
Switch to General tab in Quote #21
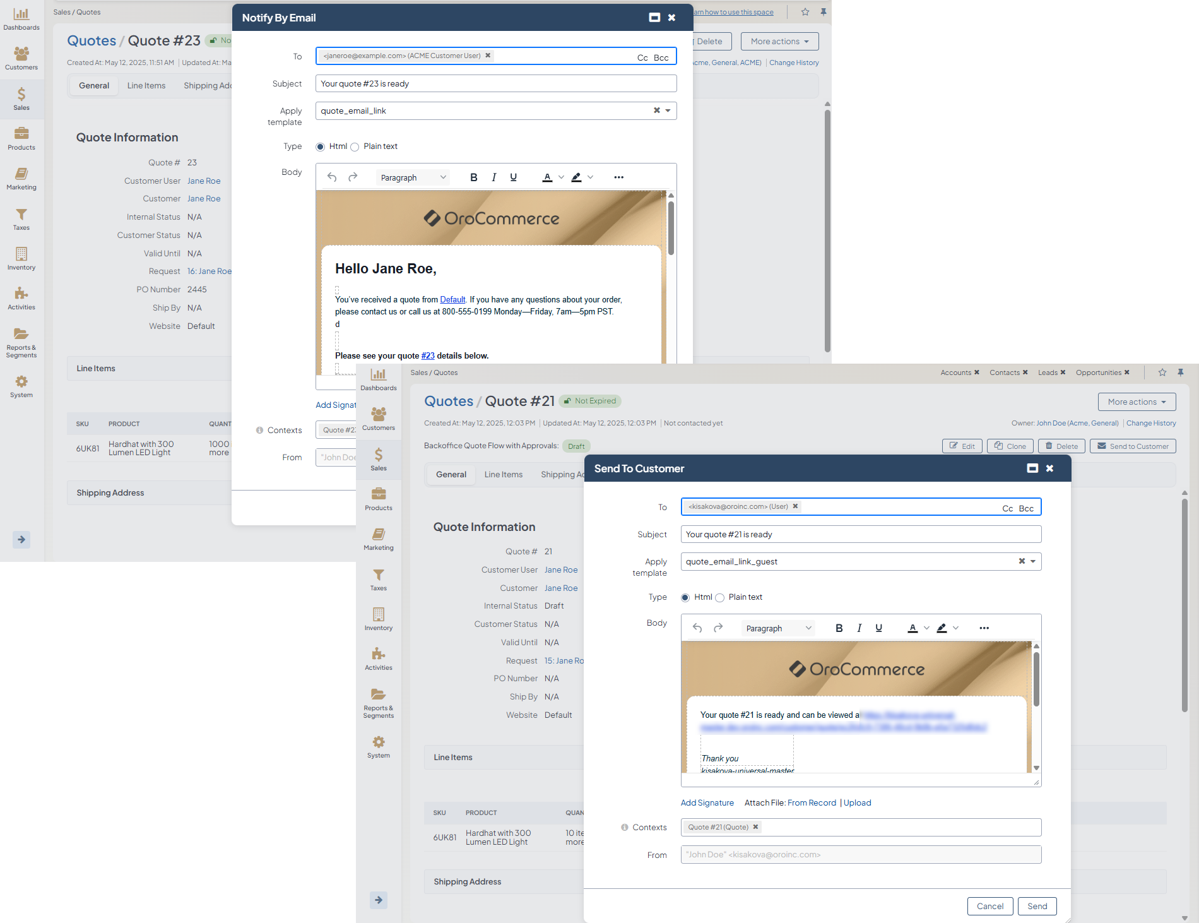coord(451,475)
